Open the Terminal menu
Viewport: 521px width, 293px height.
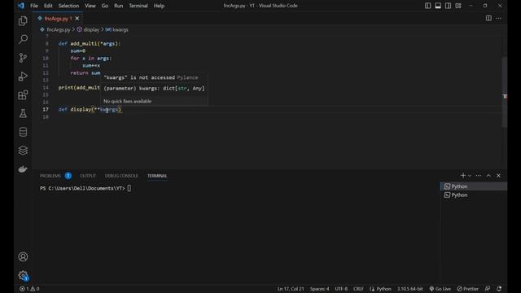click(x=138, y=6)
